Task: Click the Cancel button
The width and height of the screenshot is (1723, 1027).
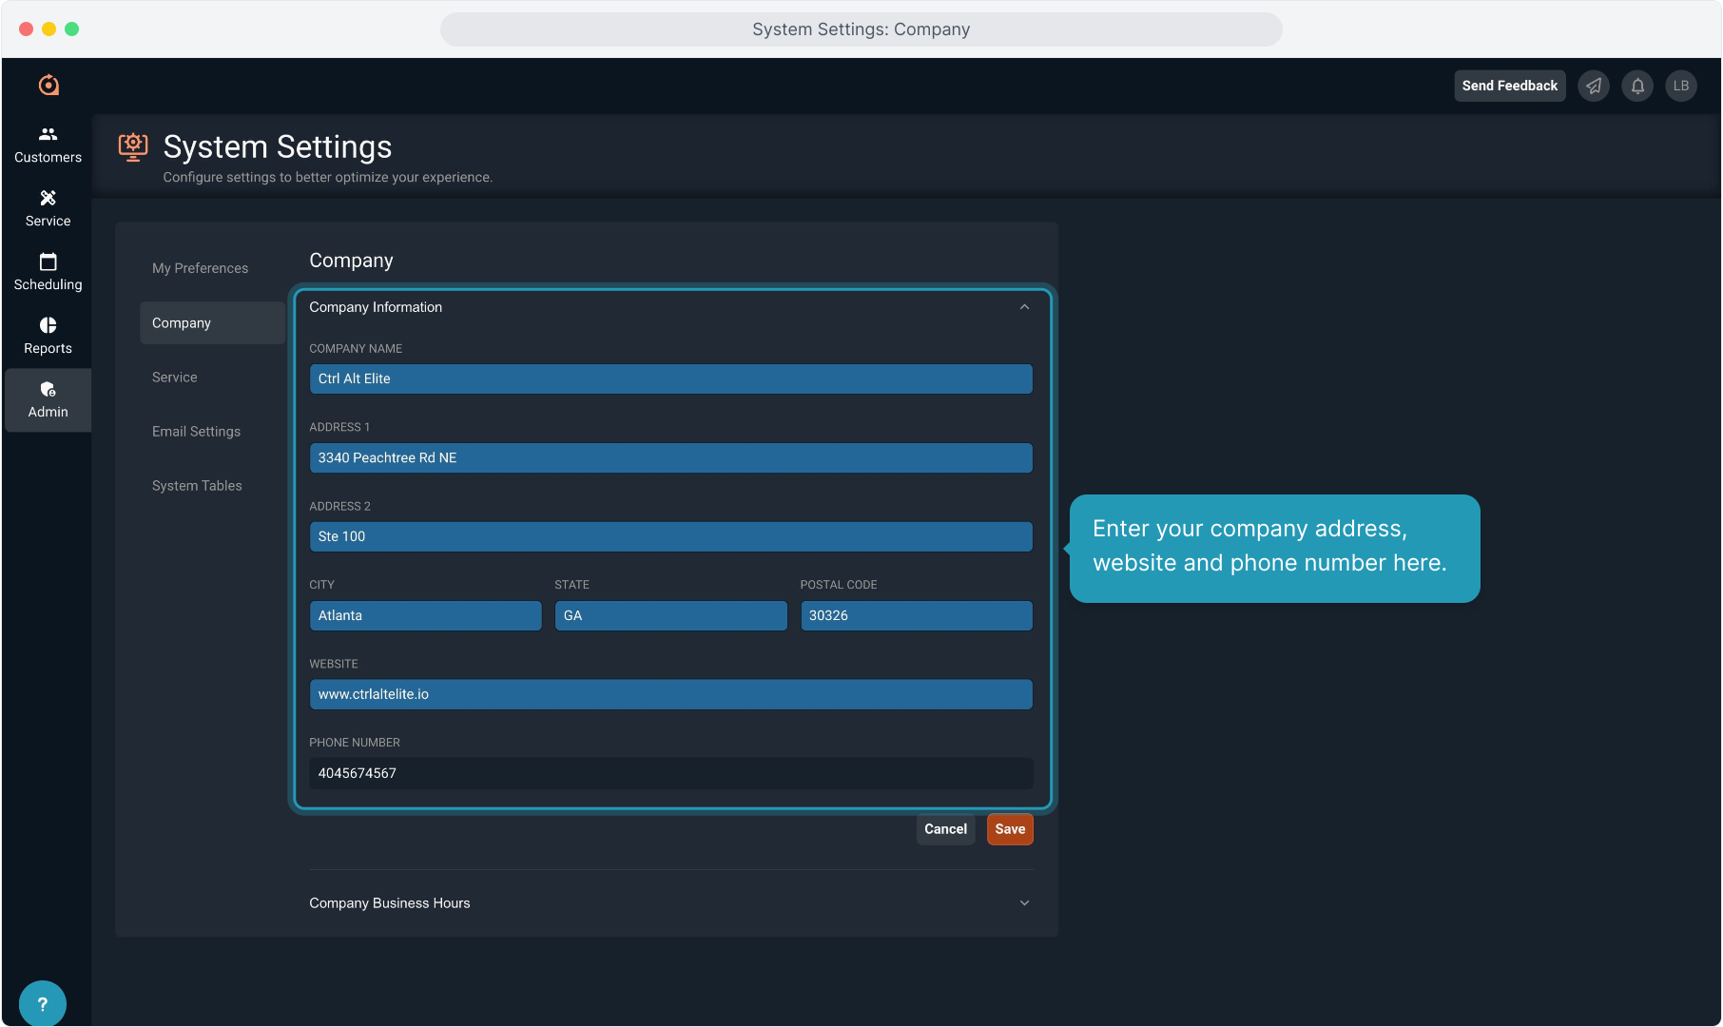Action: [x=945, y=829]
